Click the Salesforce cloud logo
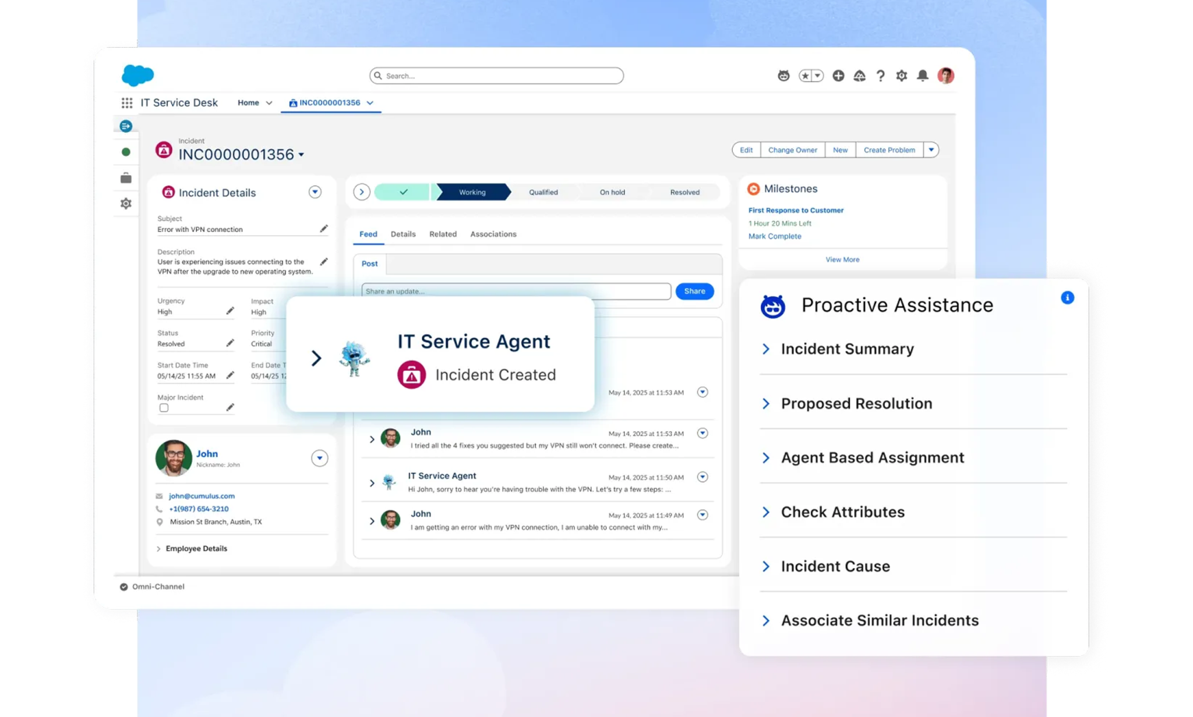 coord(137,76)
